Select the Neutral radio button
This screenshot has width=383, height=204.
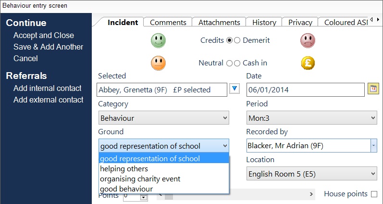coord(229,64)
